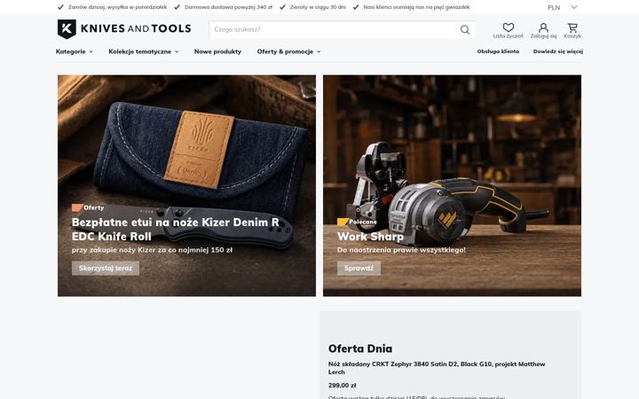
Task: Open Obsługa klienta link
Action: (498, 51)
